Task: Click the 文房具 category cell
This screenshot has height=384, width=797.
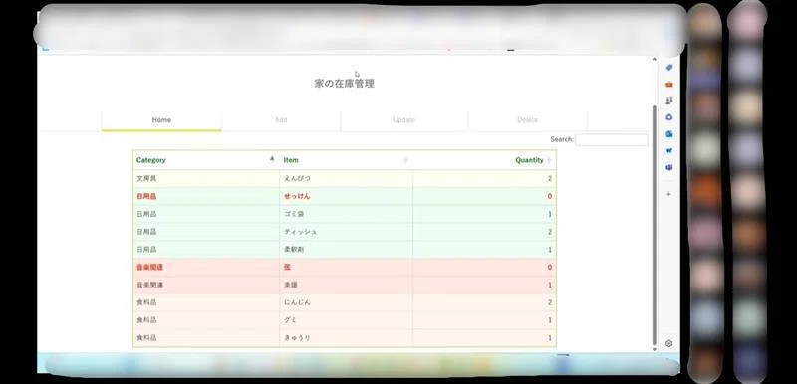Action: pyautogui.click(x=206, y=178)
